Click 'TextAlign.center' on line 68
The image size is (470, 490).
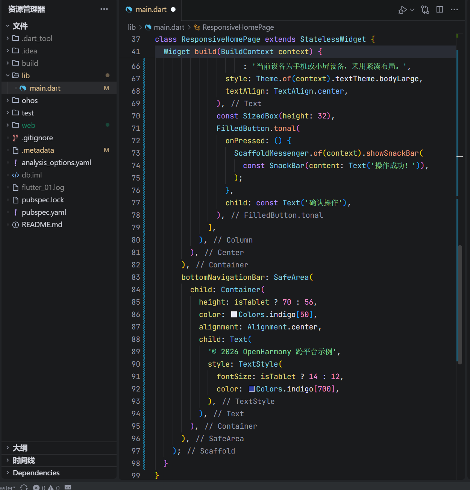309,91
